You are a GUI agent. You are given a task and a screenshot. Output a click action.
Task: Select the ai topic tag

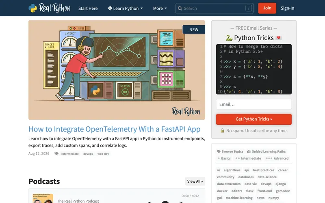point(218,170)
